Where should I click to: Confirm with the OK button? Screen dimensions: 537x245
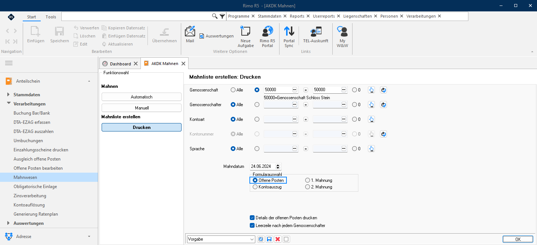518,239
